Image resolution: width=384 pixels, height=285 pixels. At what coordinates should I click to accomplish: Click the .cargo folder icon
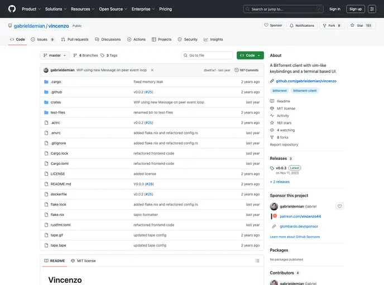point(46,82)
